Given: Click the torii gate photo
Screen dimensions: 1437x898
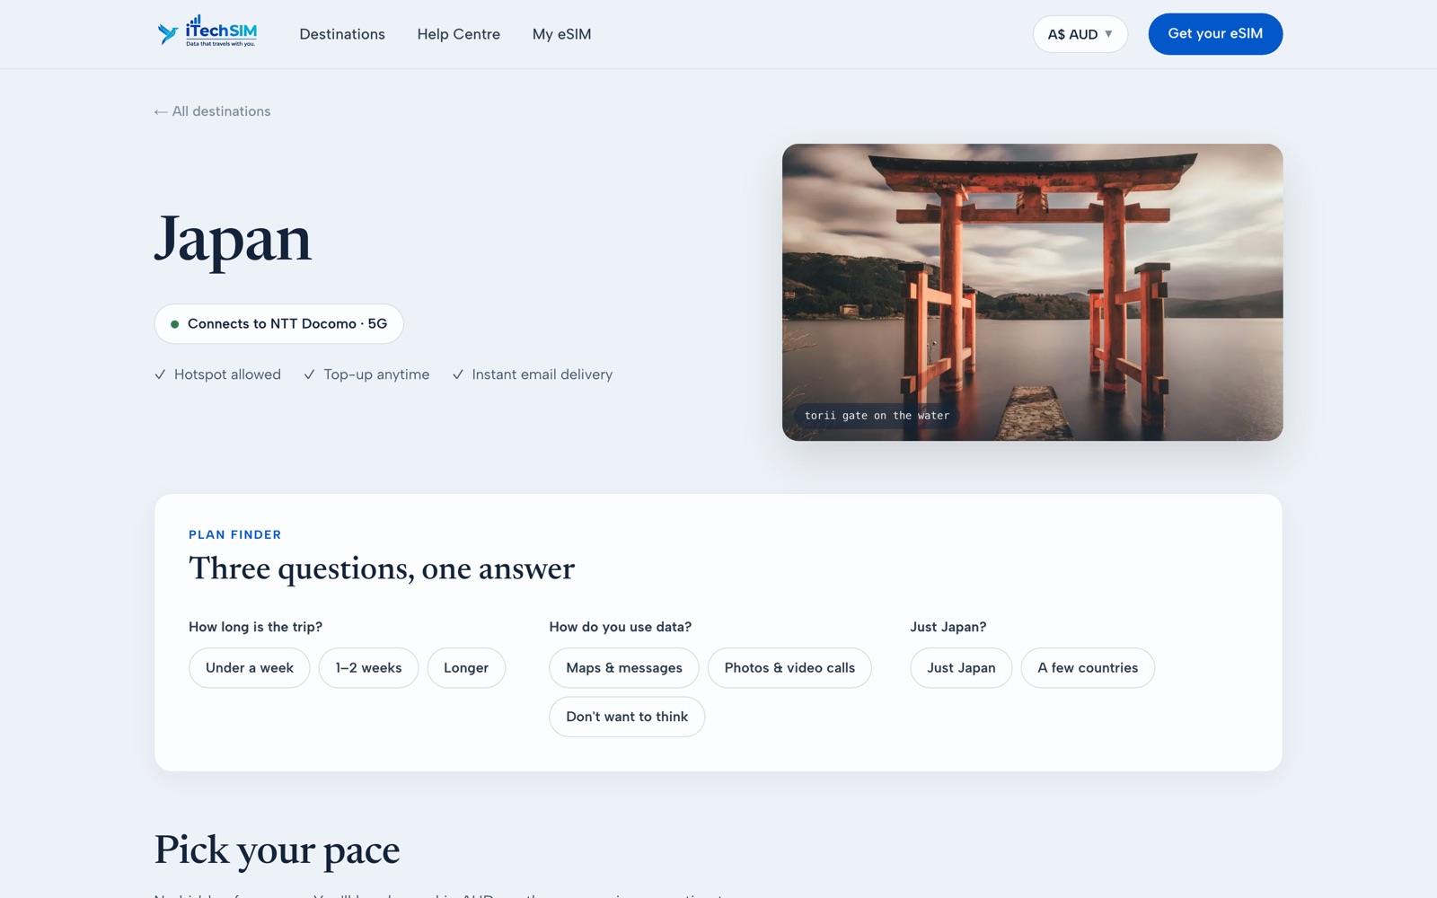Looking at the screenshot, I should (x=1032, y=292).
